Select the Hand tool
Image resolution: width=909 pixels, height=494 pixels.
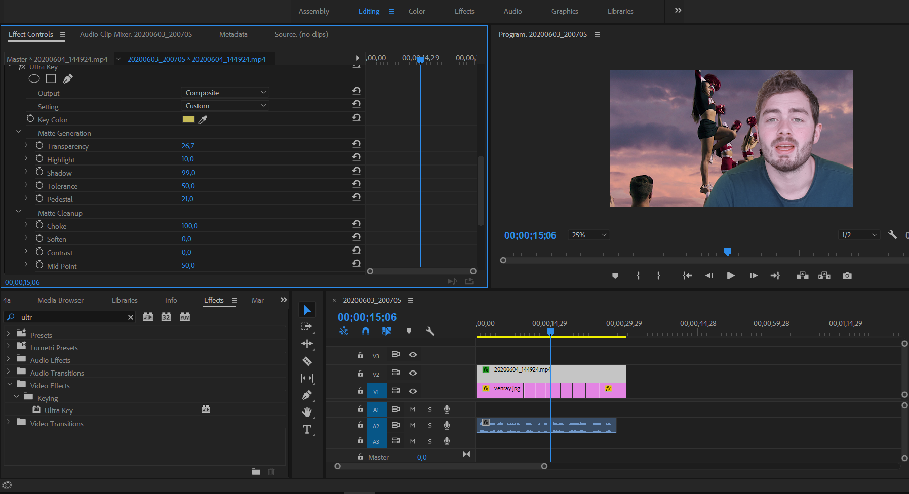coord(307,412)
